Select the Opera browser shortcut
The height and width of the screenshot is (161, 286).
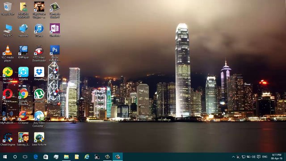(x=8, y=96)
